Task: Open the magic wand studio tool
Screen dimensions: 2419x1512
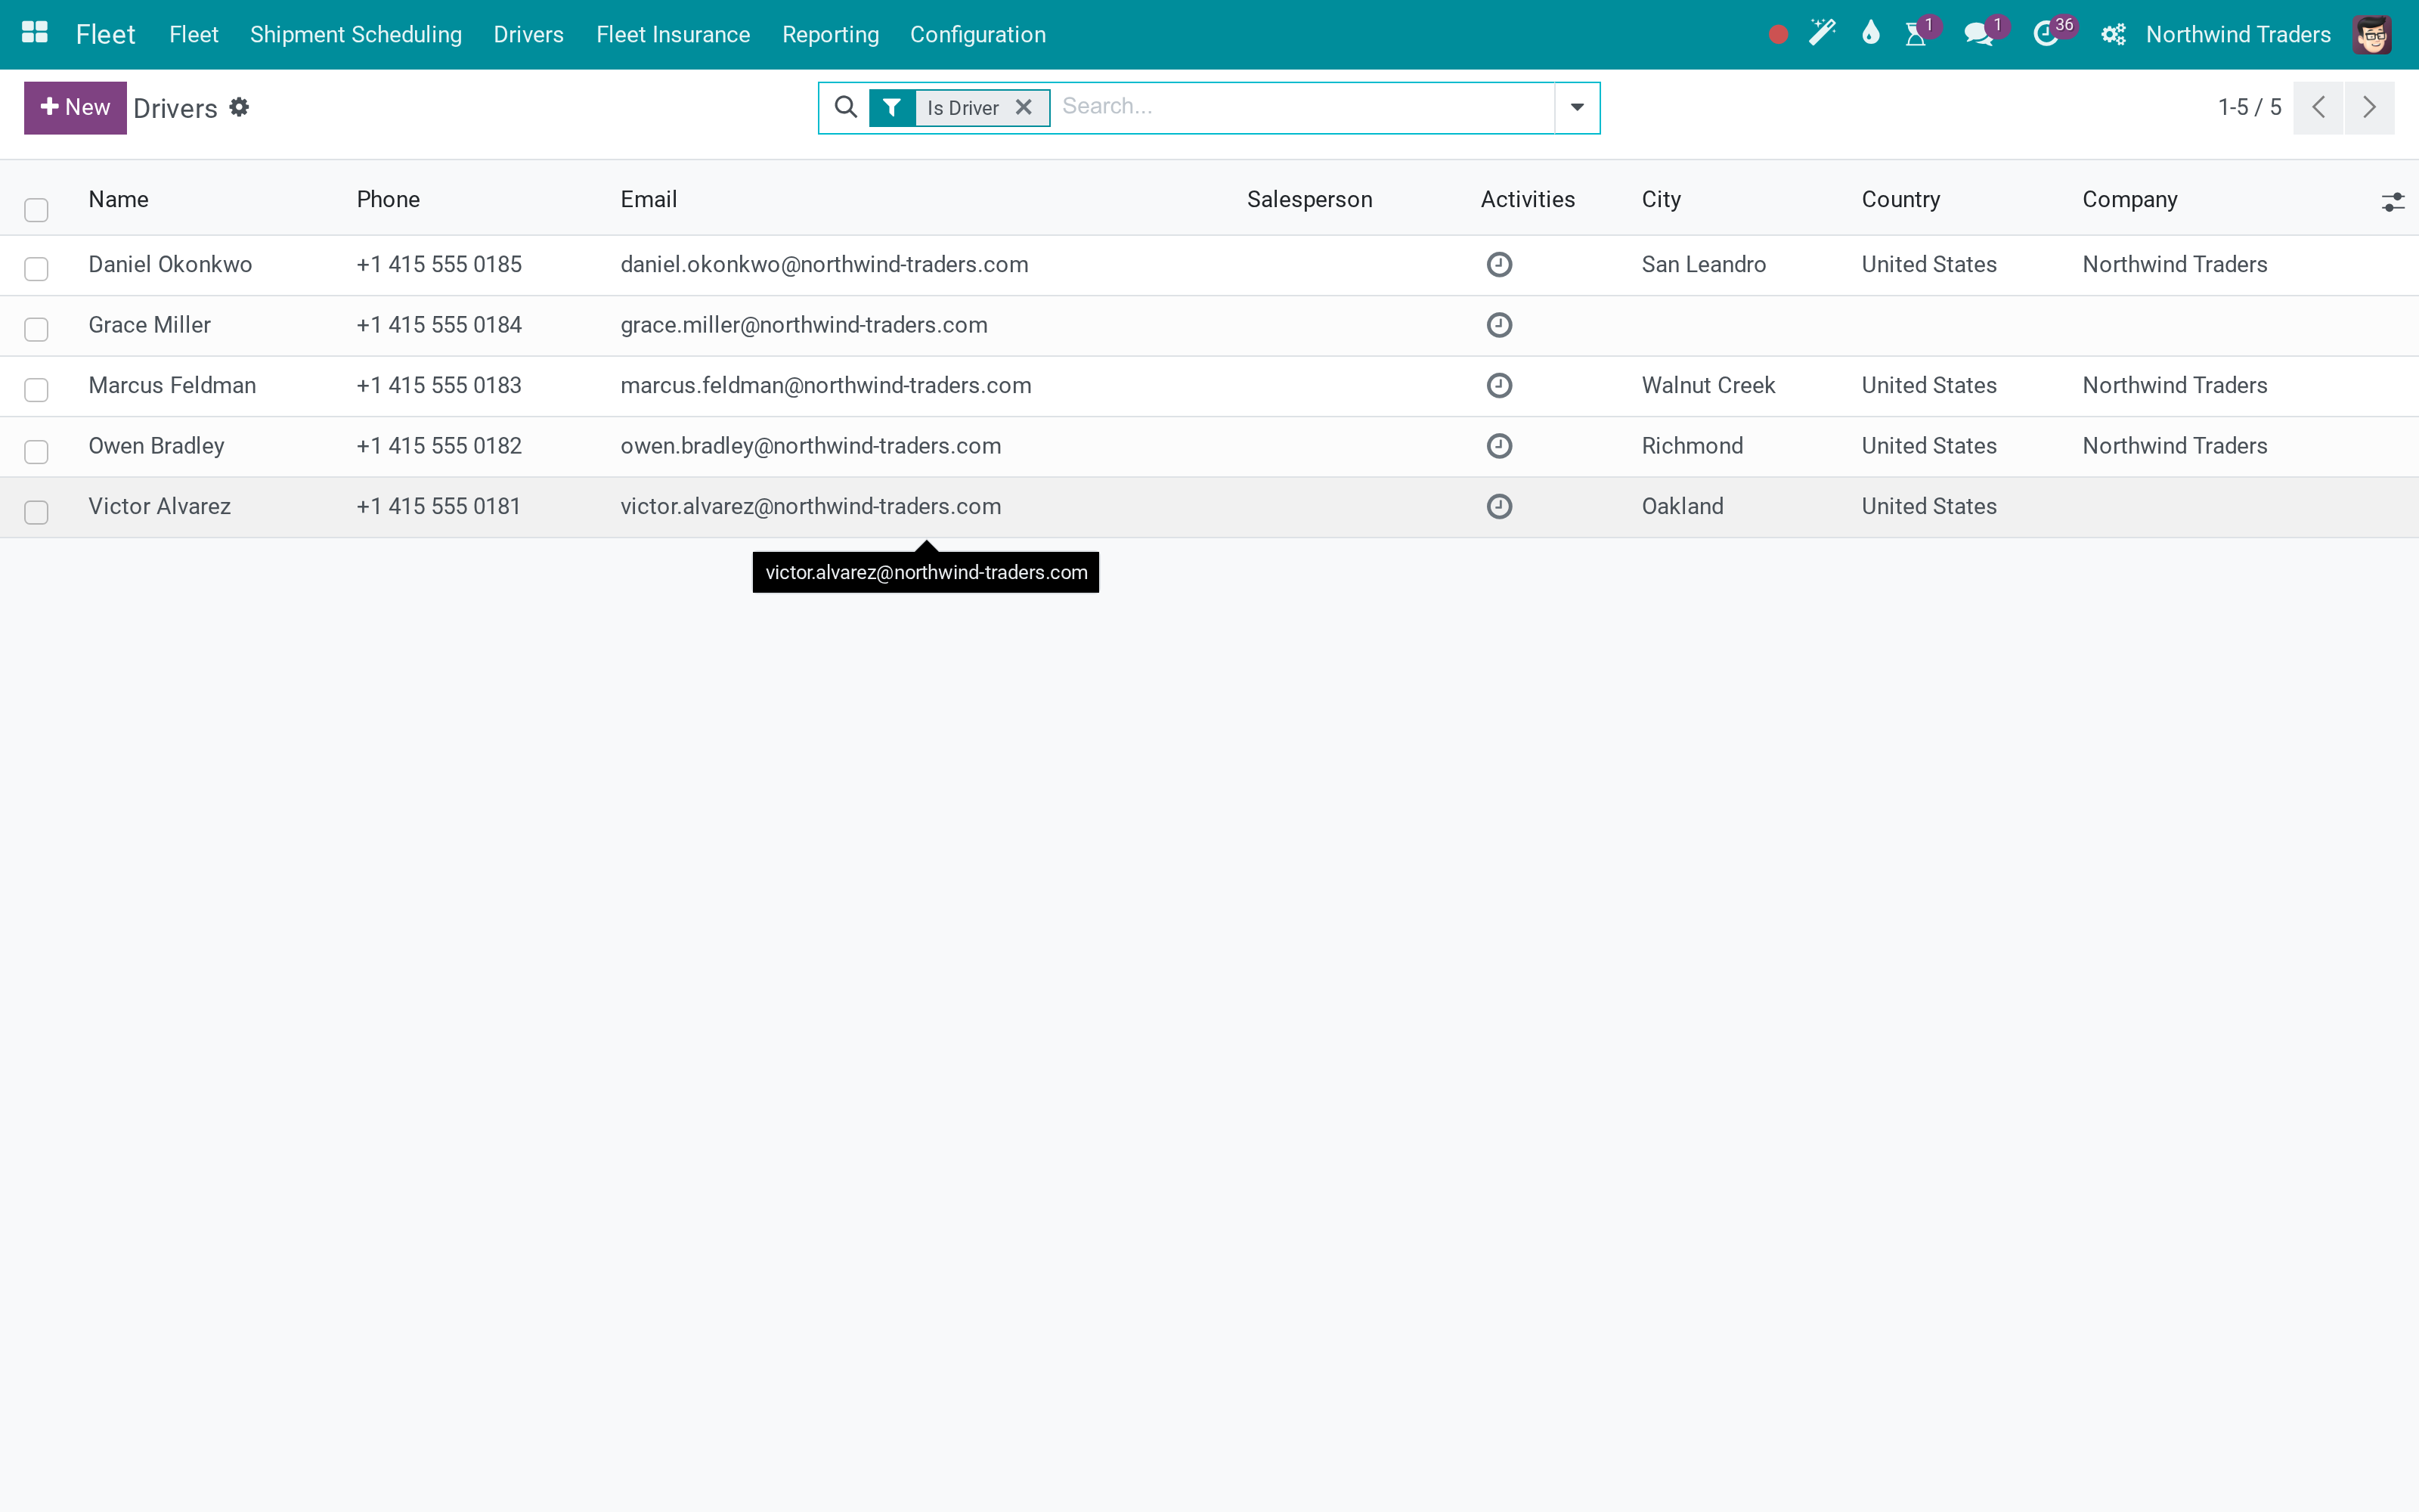Action: pos(1823,34)
